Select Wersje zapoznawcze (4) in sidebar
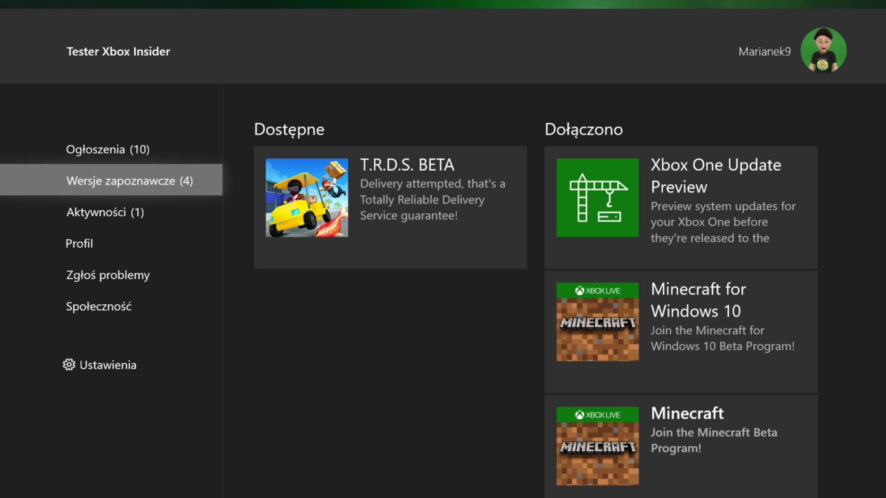 (x=111, y=180)
